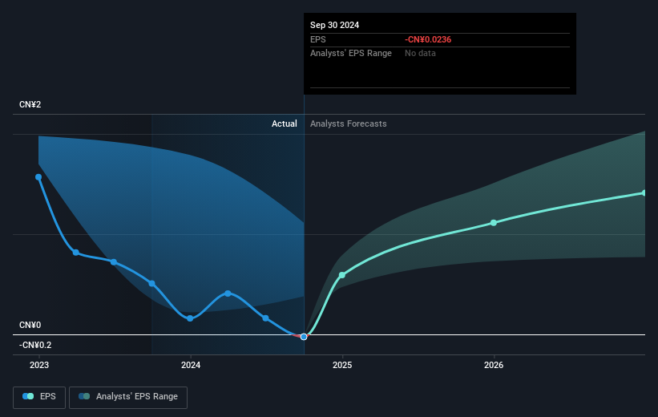Click the mid-2023 EPS data point

(x=114, y=262)
